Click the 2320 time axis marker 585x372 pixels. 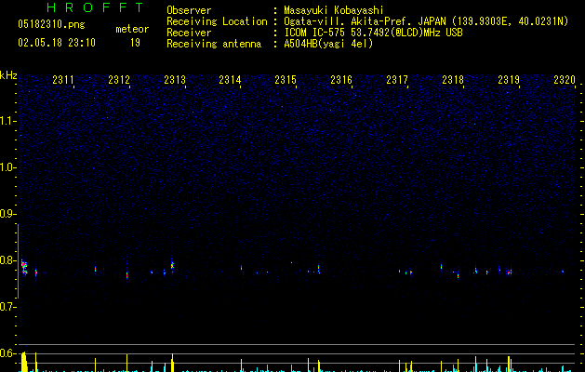point(565,80)
